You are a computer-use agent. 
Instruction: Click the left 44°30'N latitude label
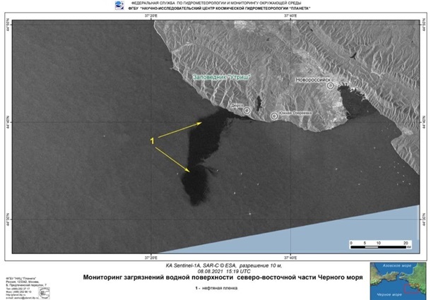point(8,220)
